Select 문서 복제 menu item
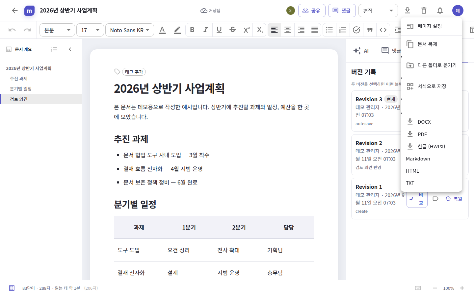Screen dimensions: 474x296 point(431,44)
